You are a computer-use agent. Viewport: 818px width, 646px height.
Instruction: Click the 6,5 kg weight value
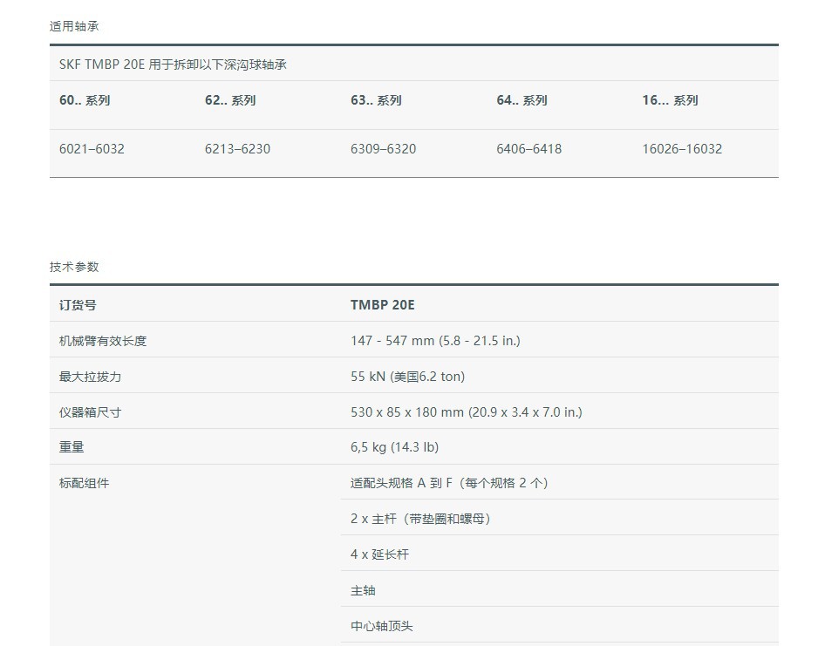(394, 447)
